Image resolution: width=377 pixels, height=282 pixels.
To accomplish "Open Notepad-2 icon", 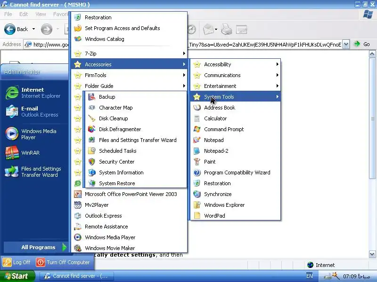I will click(197, 151).
